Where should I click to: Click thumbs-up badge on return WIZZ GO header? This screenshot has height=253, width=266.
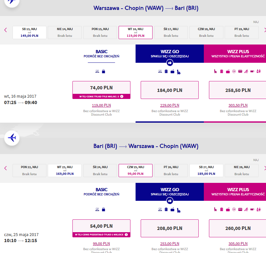(170, 201)
